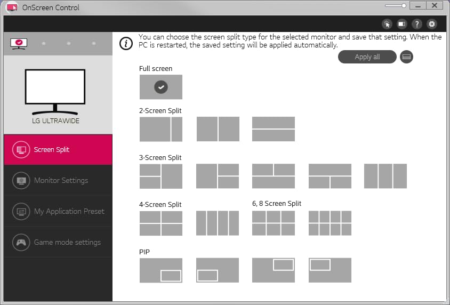Click the "6, 8 Screen Split" heading text
Image resolution: width=450 pixels, height=305 pixels.
[x=277, y=204]
